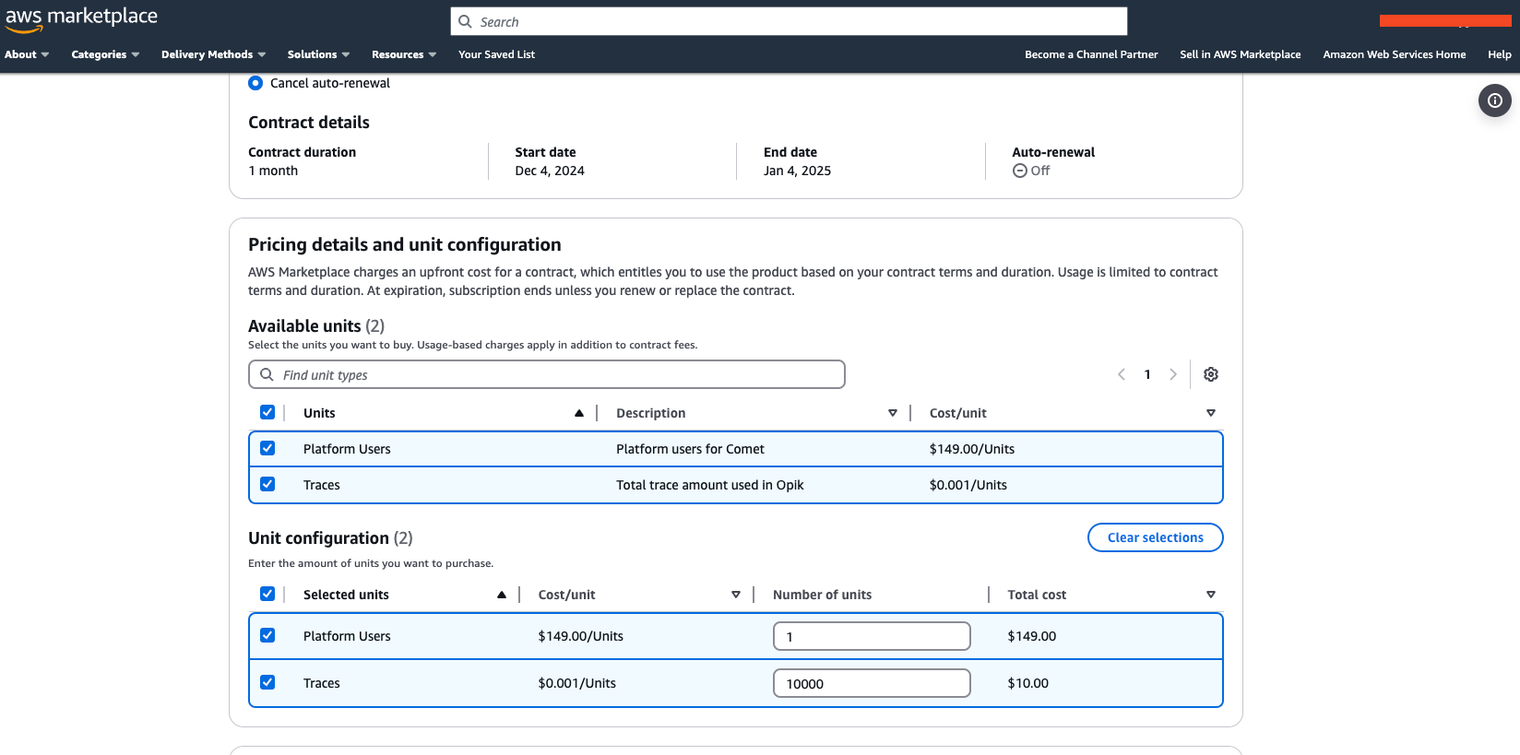Open table preferences gear icon
This screenshot has width=1520, height=755.
(1211, 374)
